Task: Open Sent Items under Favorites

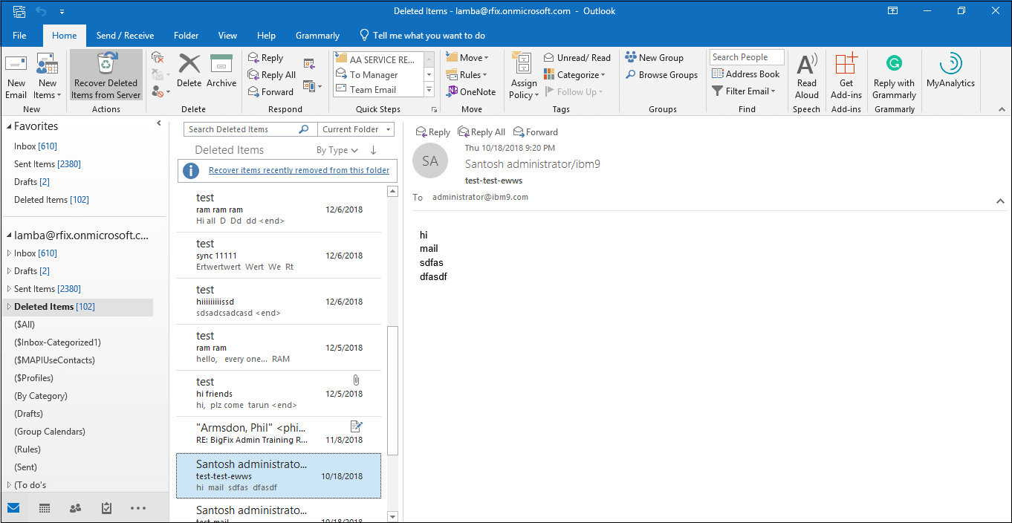Action: 48,164
